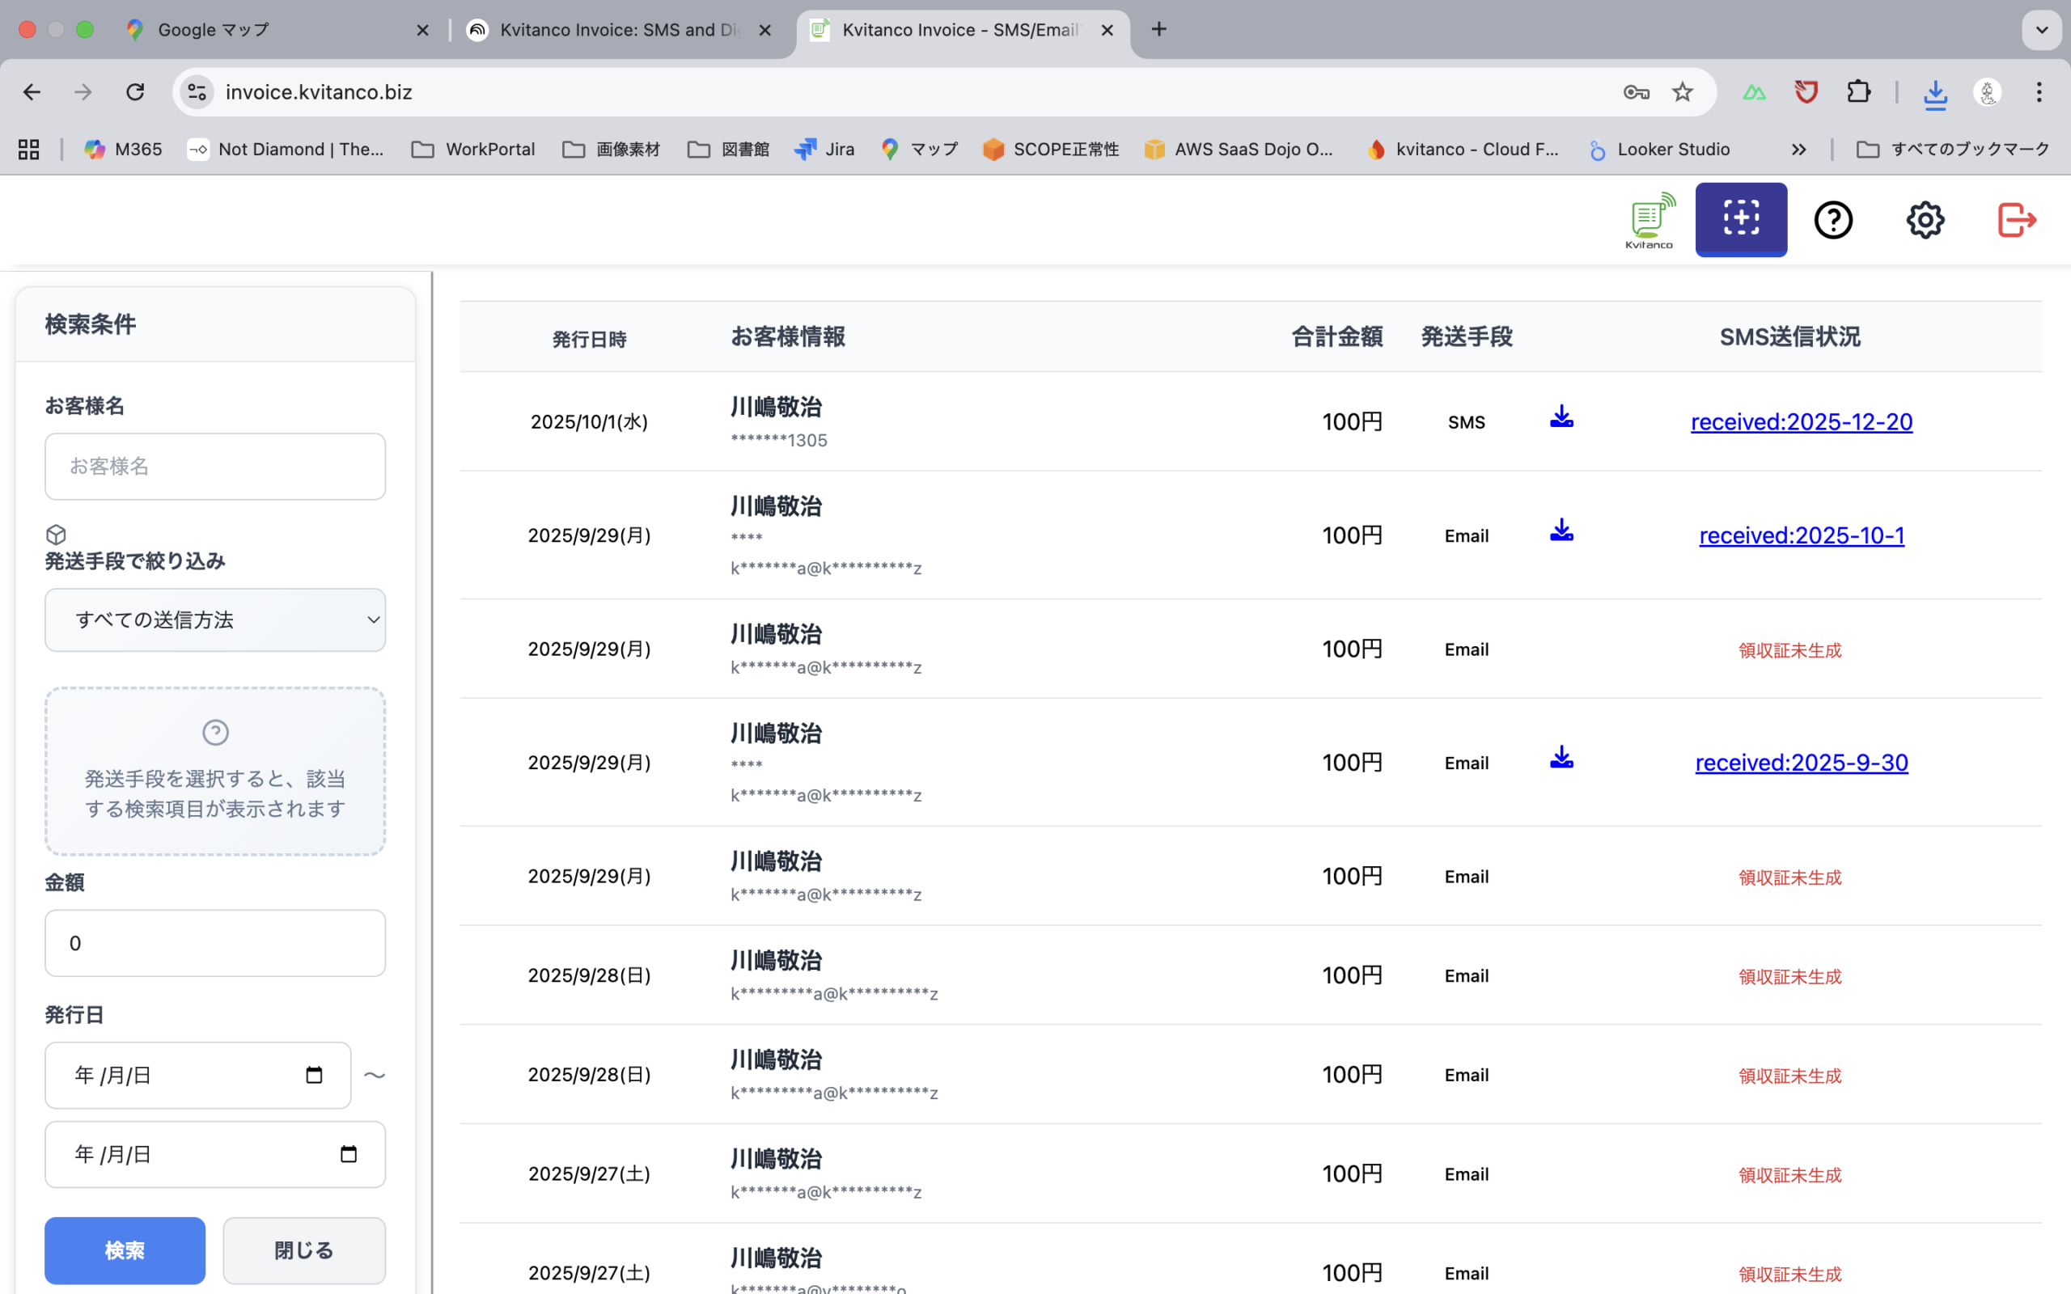The image size is (2071, 1294).
Task: Download receipt for the received:2025-9-30 row
Action: pyautogui.click(x=1561, y=758)
